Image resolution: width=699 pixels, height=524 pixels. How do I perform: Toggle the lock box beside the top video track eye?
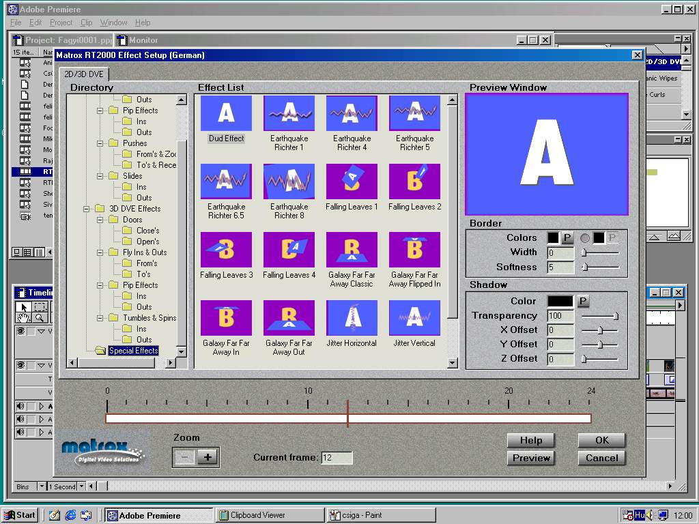coord(31,332)
